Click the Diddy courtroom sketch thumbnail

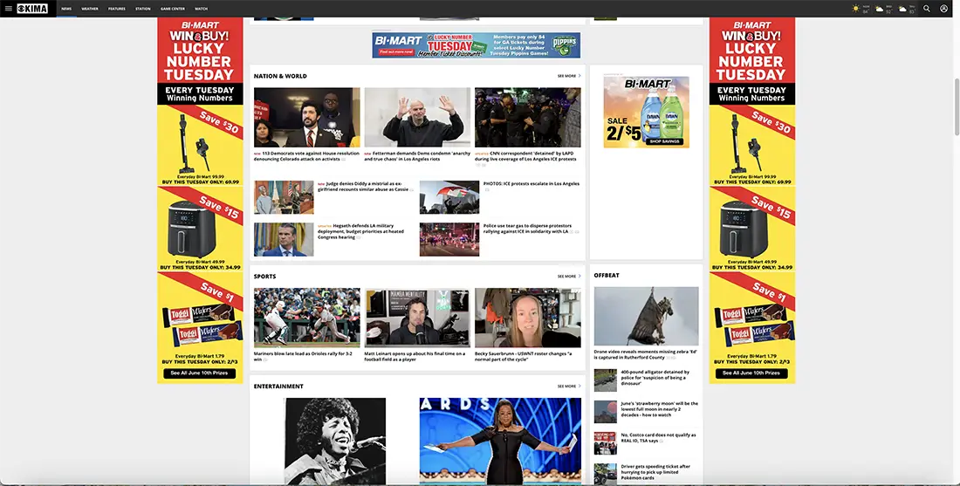pyautogui.click(x=284, y=197)
